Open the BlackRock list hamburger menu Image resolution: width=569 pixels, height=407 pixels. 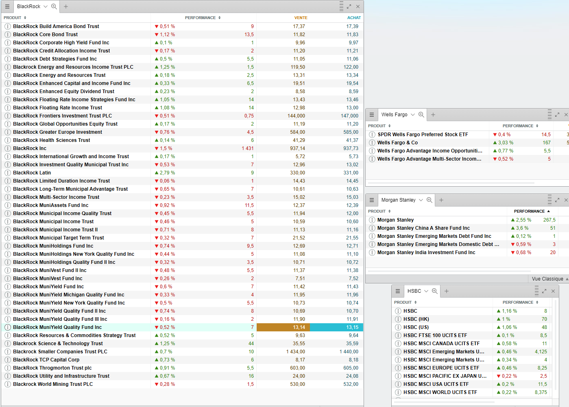point(7,7)
